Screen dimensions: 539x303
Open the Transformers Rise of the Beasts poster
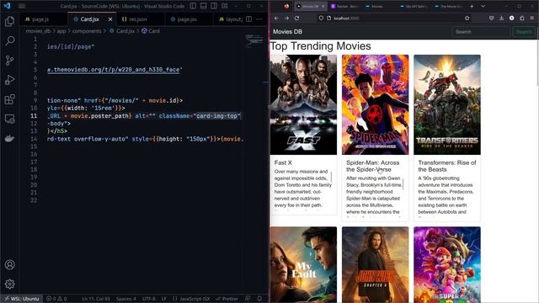[x=447, y=104]
